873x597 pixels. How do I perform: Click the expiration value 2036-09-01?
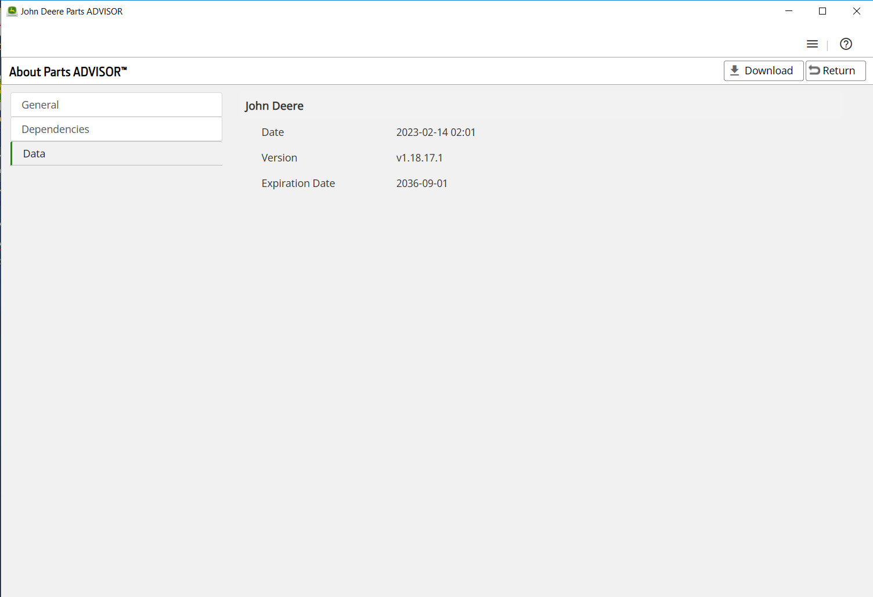tap(421, 184)
